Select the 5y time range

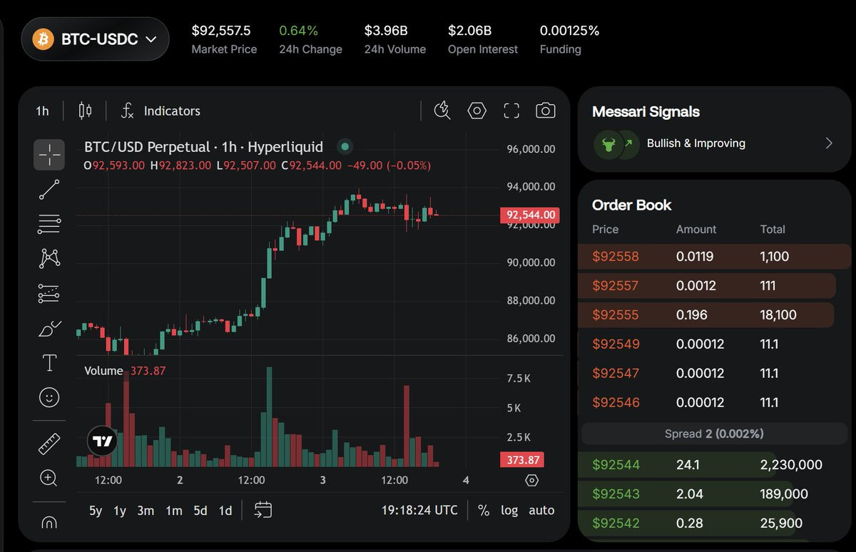(96, 510)
